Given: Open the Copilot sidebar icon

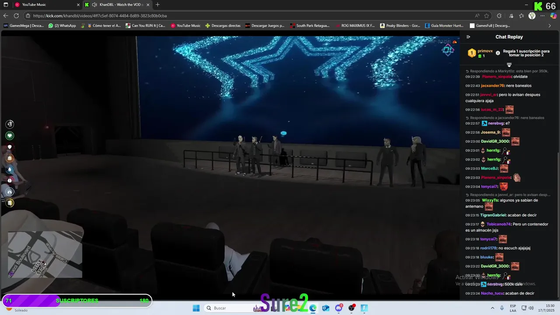Looking at the screenshot, I should click(x=554, y=16).
